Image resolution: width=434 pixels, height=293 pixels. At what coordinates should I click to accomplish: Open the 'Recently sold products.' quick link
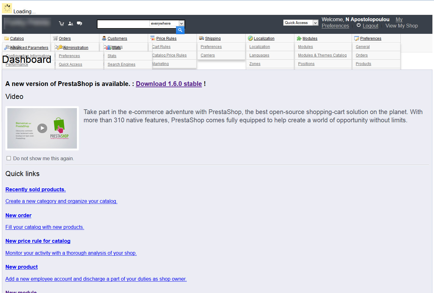(x=35, y=189)
